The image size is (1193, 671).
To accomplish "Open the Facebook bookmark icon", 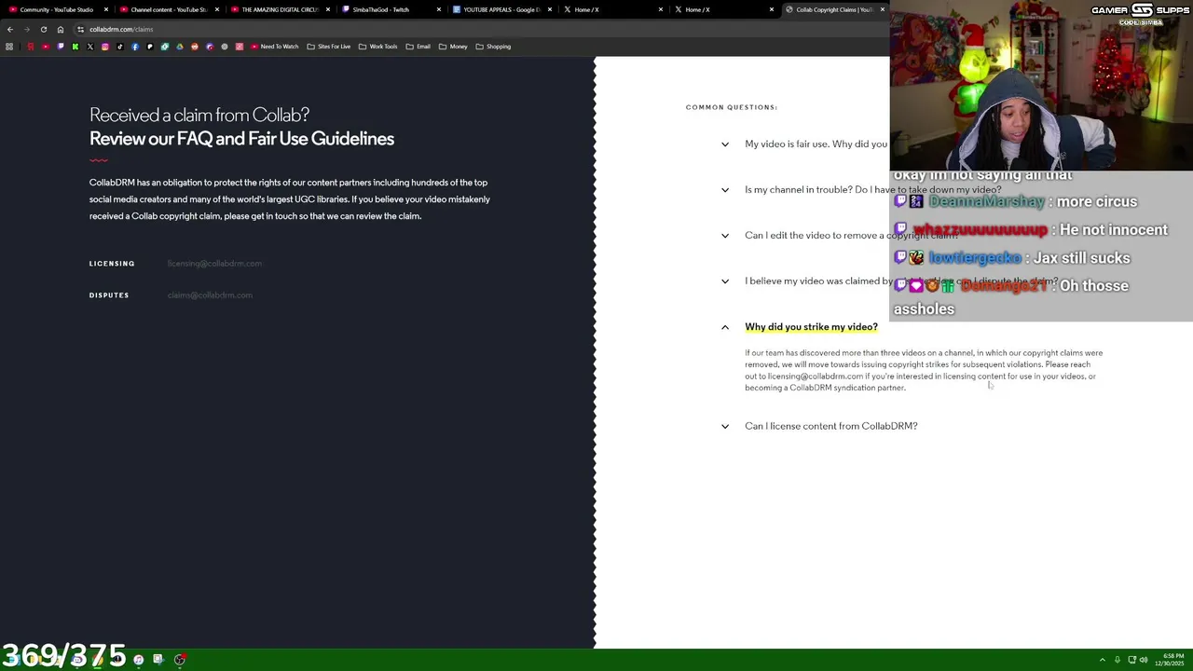I will point(135,47).
